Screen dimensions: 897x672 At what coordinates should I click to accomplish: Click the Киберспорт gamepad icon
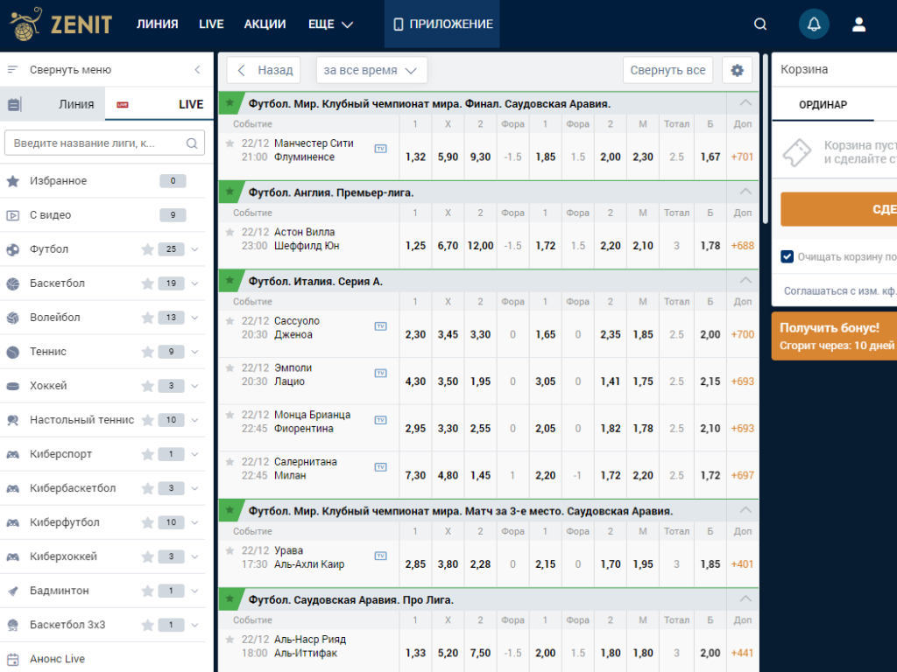(12, 454)
